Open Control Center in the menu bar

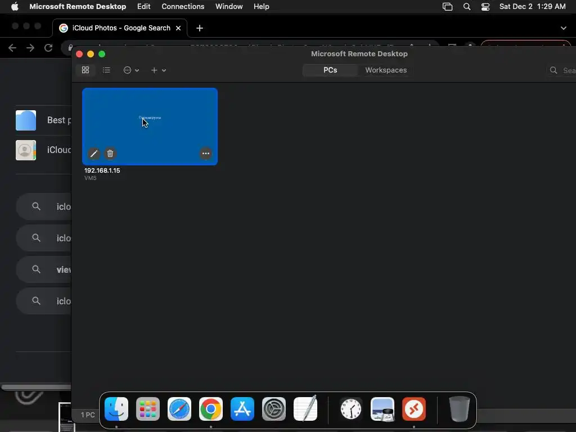coord(485,7)
